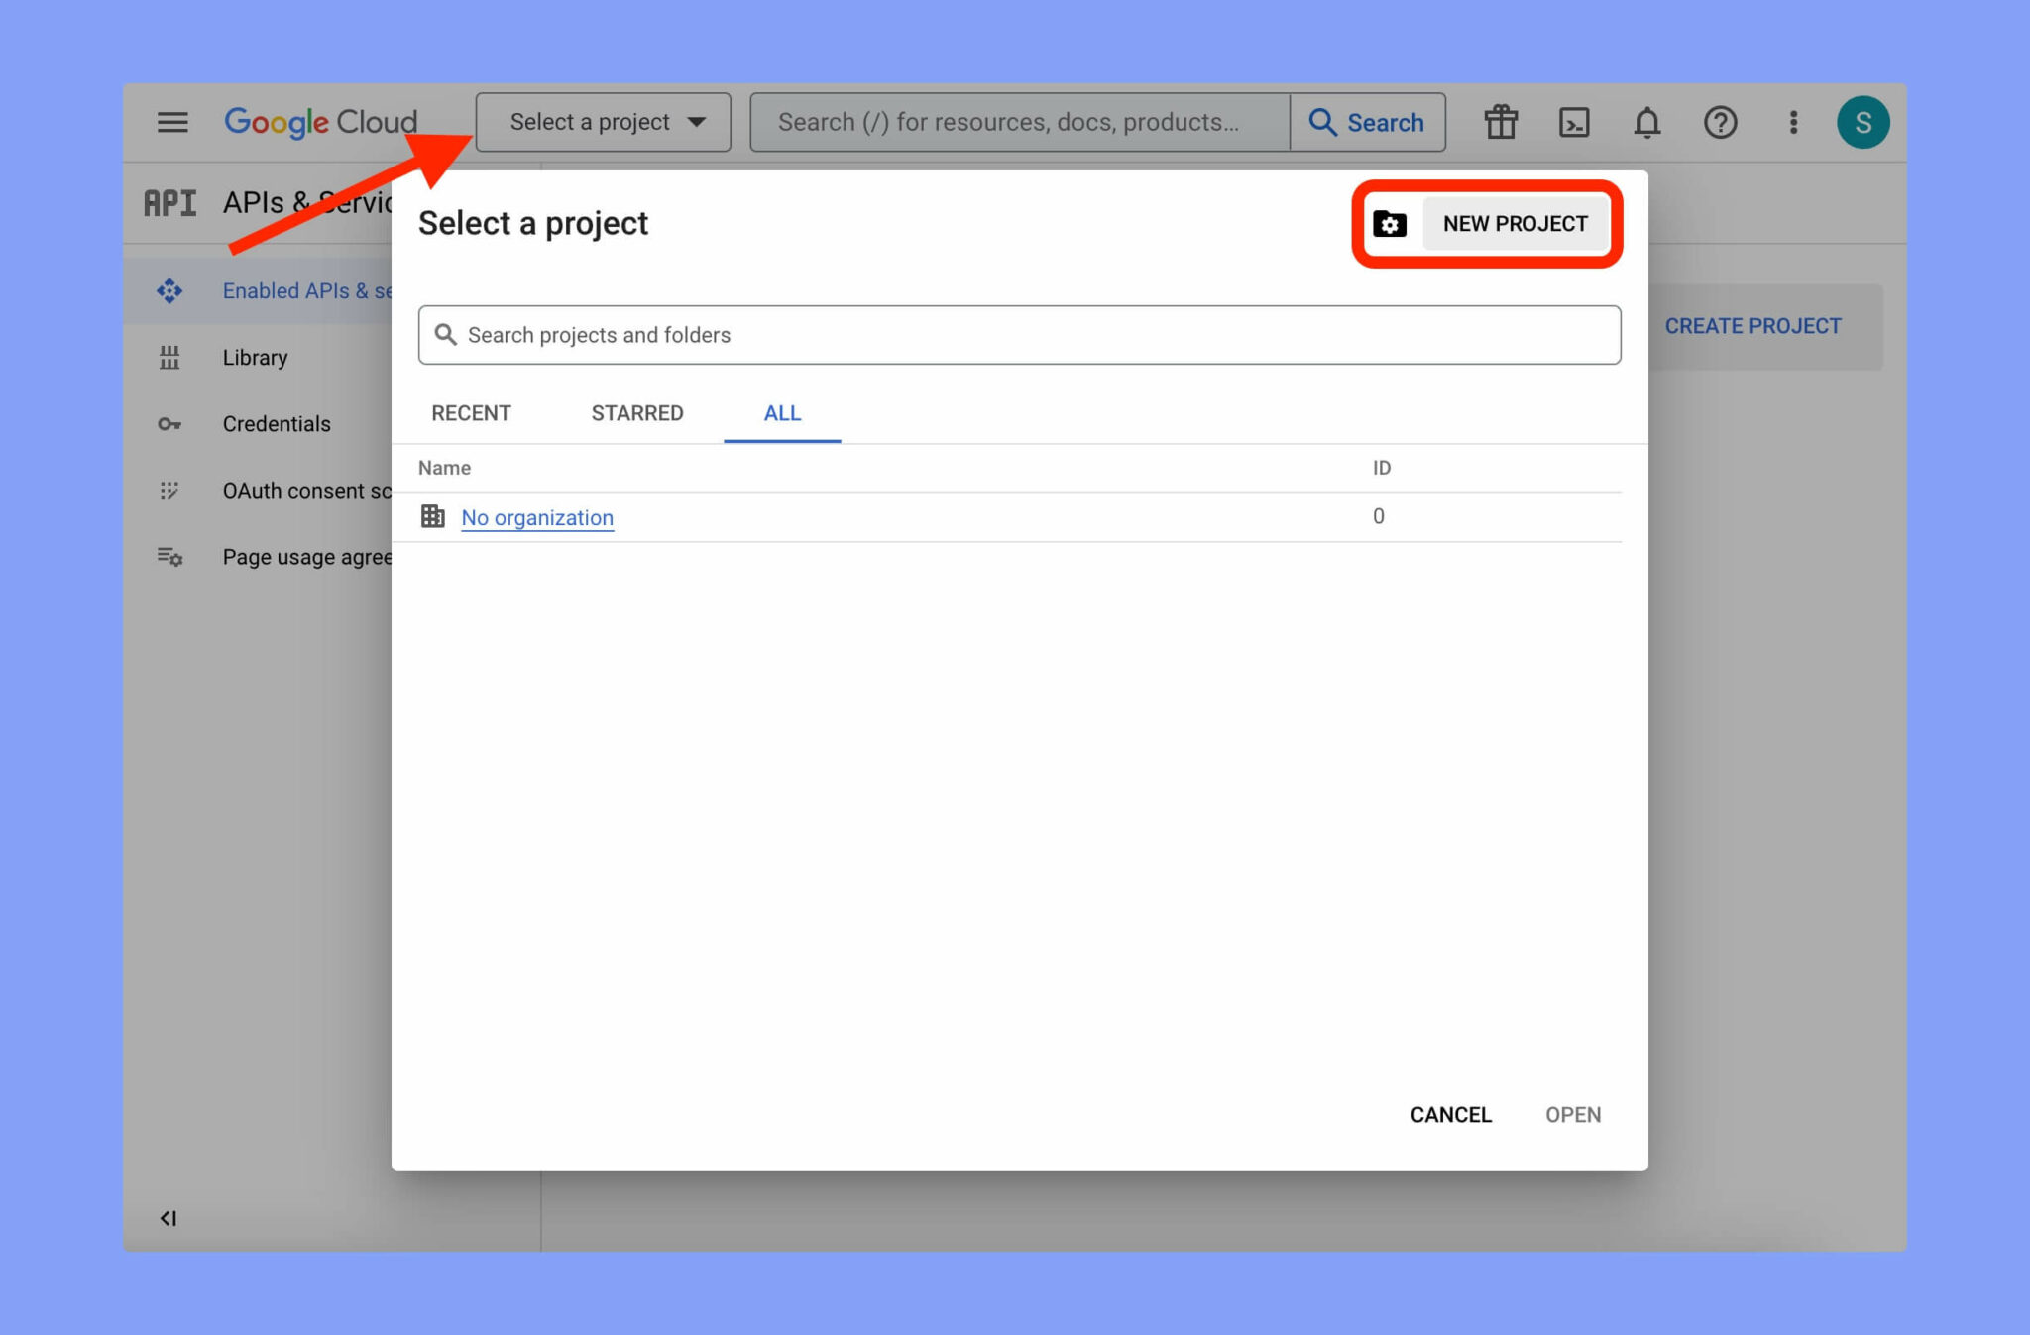View notifications via the bell icon
The width and height of the screenshot is (2030, 1335).
(x=1646, y=122)
